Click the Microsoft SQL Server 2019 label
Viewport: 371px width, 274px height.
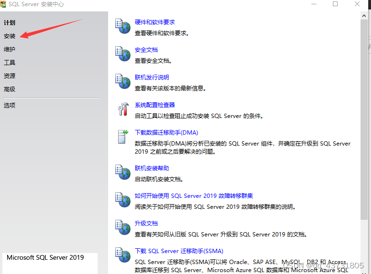(45, 257)
